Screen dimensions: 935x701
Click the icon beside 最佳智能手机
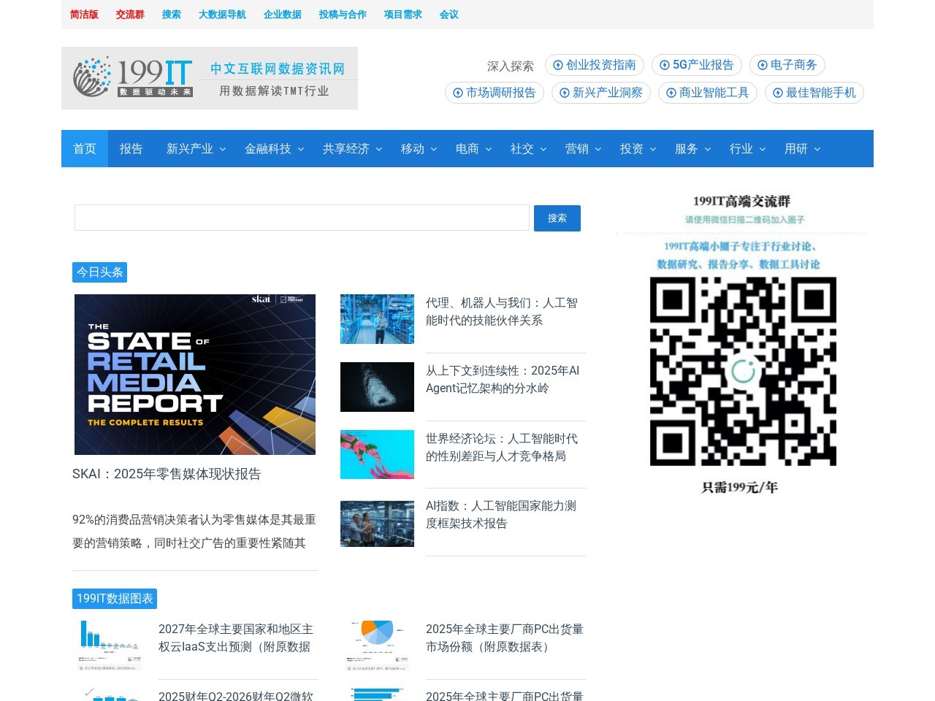click(776, 93)
